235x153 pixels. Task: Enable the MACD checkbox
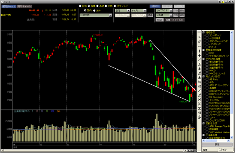(x=207, y=70)
